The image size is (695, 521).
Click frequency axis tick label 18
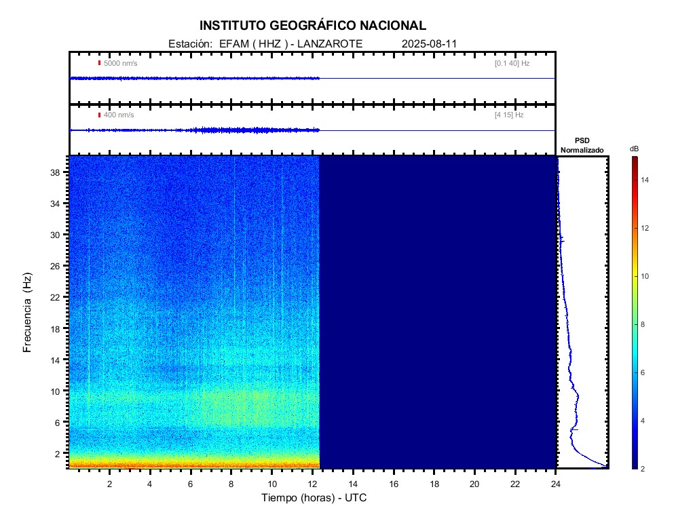pos(55,329)
